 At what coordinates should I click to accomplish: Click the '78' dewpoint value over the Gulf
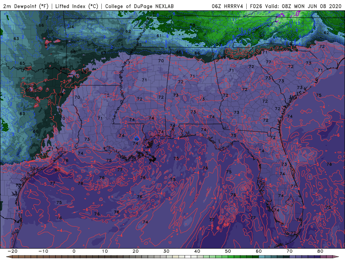coord(81,183)
